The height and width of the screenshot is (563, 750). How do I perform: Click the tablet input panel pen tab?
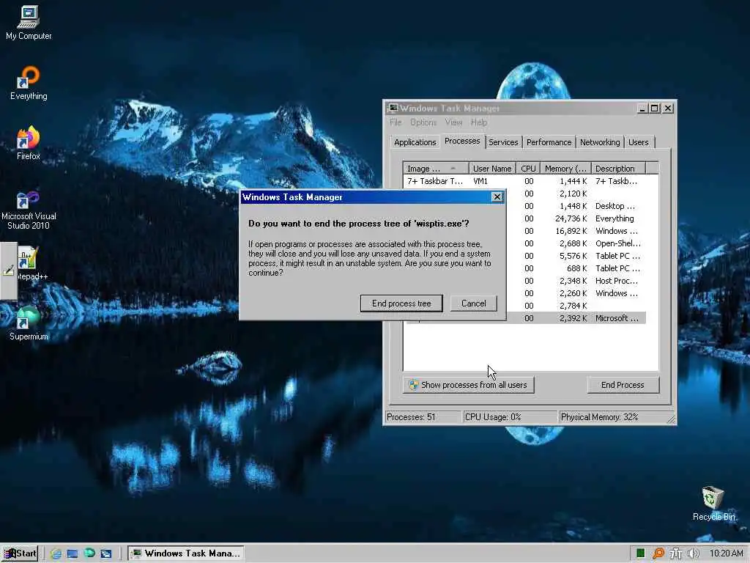[9, 271]
